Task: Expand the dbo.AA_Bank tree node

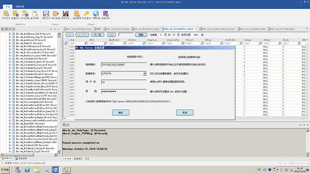Action: tap(10, 43)
